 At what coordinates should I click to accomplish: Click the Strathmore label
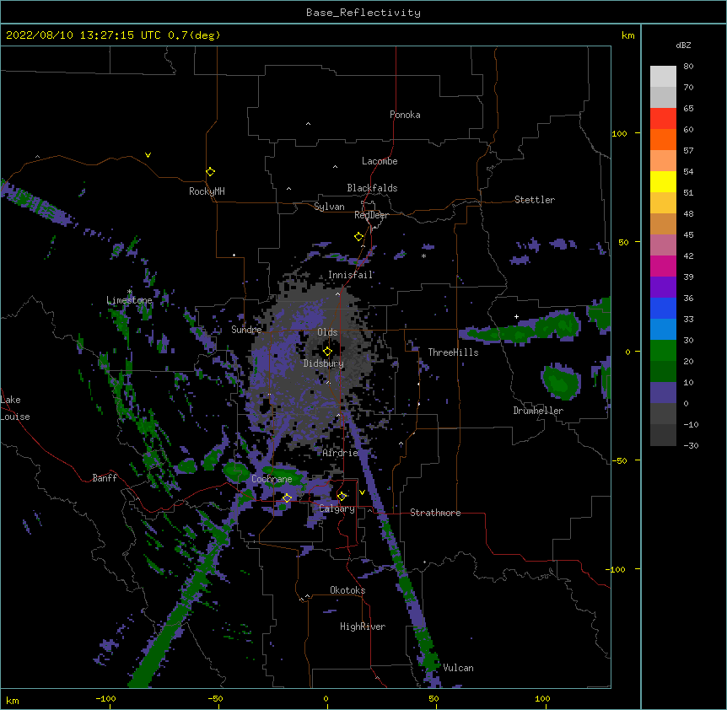(435, 513)
